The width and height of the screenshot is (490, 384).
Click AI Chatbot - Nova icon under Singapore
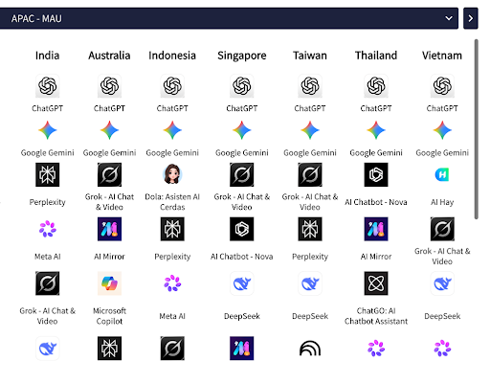point(242,229)
